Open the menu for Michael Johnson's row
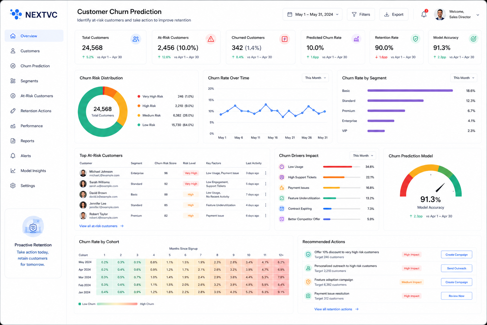The image size is (487, 325). pyautogui.click(x=266, y=173)
